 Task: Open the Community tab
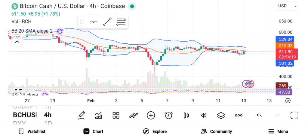216,131
